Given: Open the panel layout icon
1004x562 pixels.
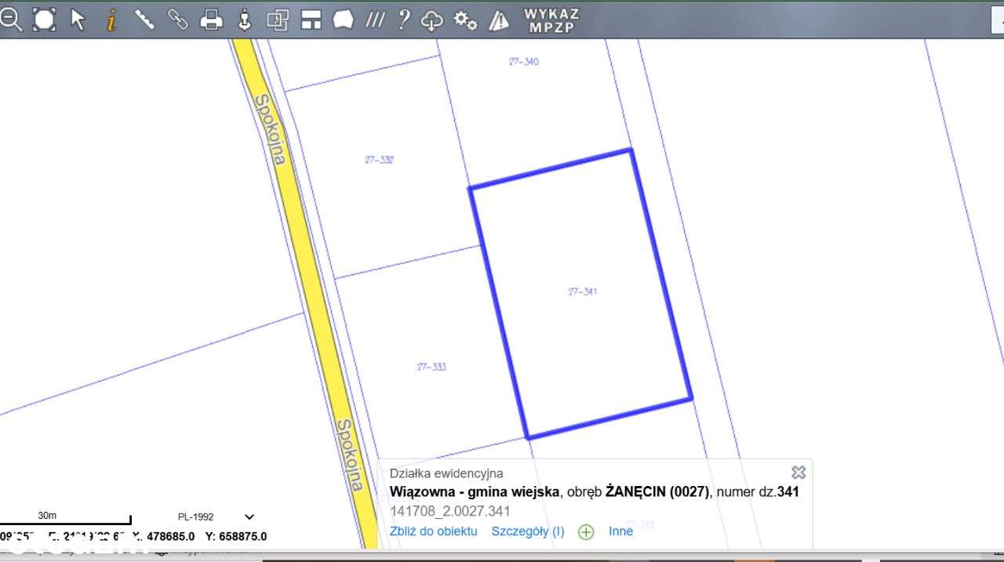Looking at the screenshot, I should pyautogui.click(x=311, y=20).
